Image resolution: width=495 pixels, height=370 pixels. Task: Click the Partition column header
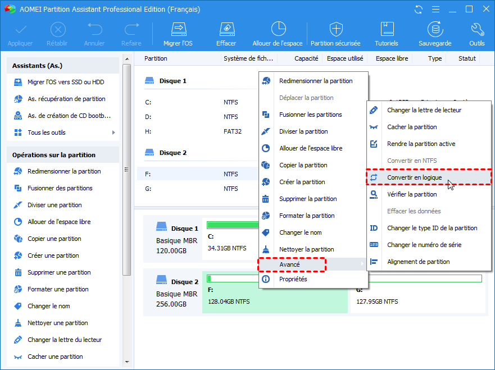tap(156, 58)
